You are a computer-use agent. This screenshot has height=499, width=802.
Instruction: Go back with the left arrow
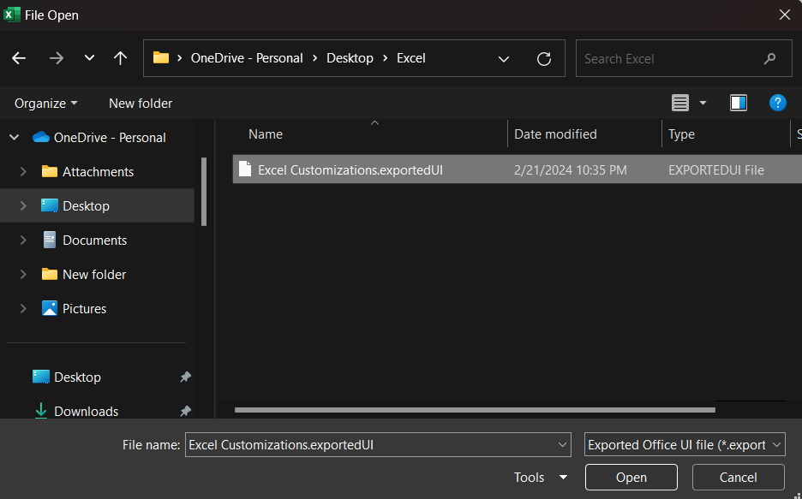pos(19,58)
